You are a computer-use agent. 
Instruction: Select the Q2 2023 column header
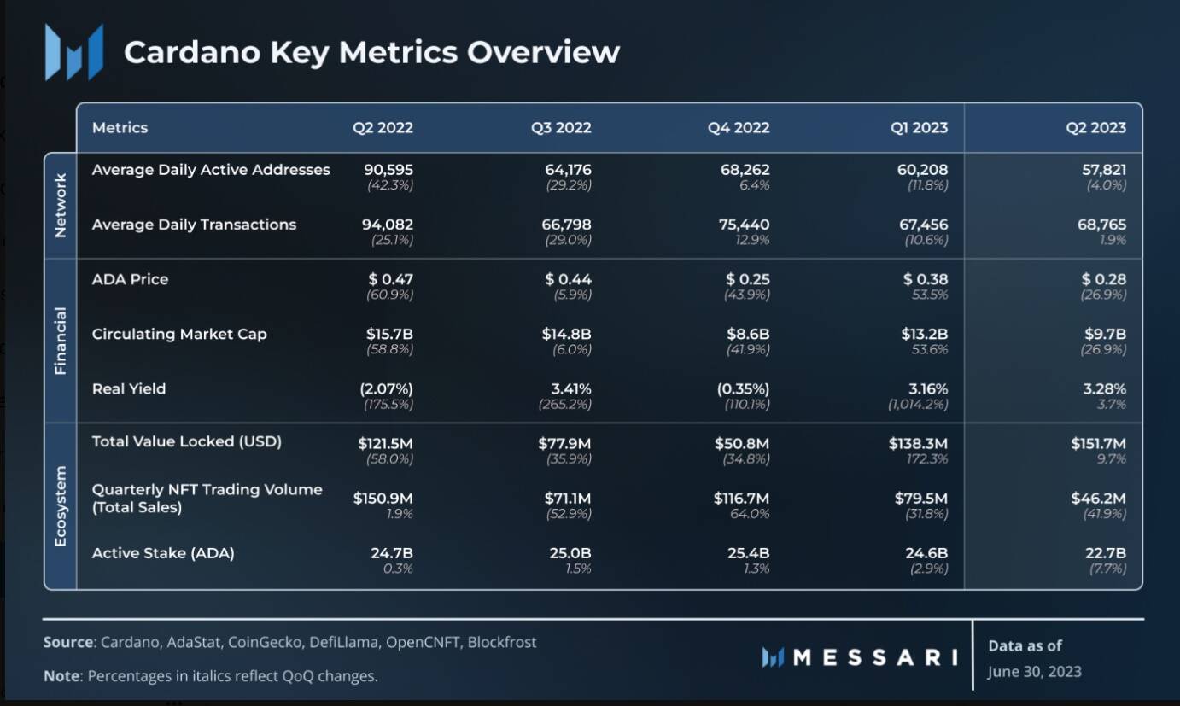pos(1096,128)
